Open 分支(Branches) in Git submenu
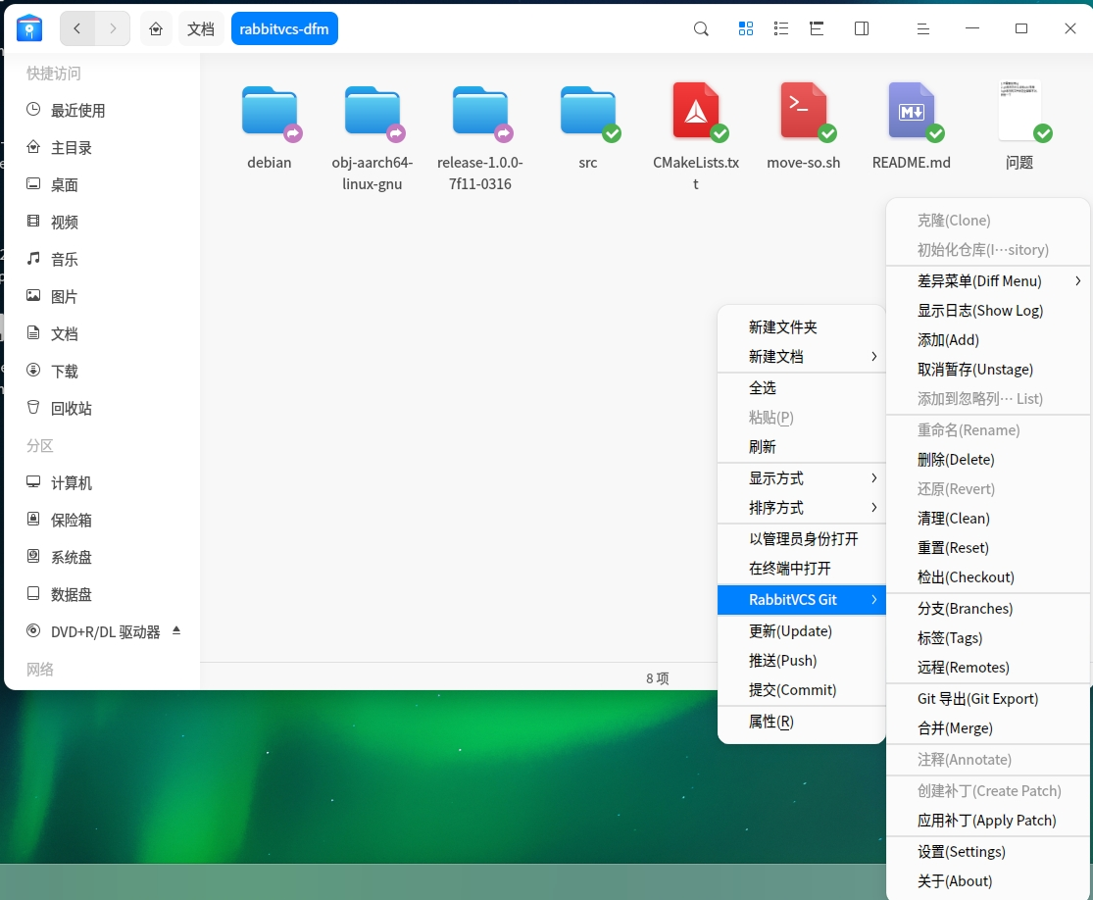The image size is (1093, 900). pyautogui.click(x=988, y=609)
